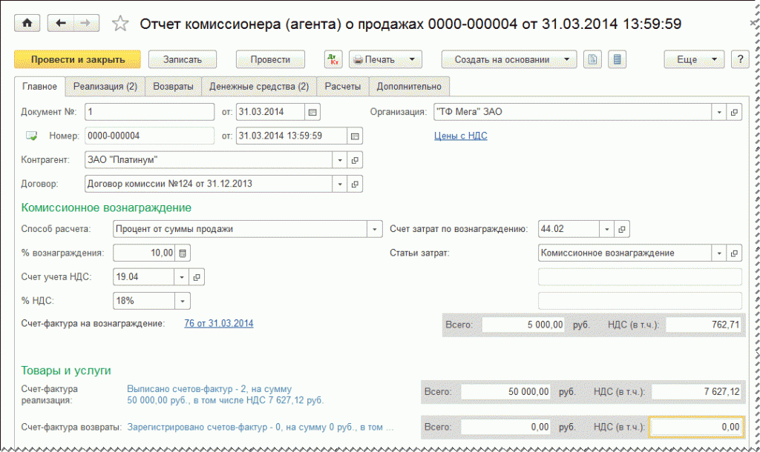Open account 44.02 record icon

point(622,229)
